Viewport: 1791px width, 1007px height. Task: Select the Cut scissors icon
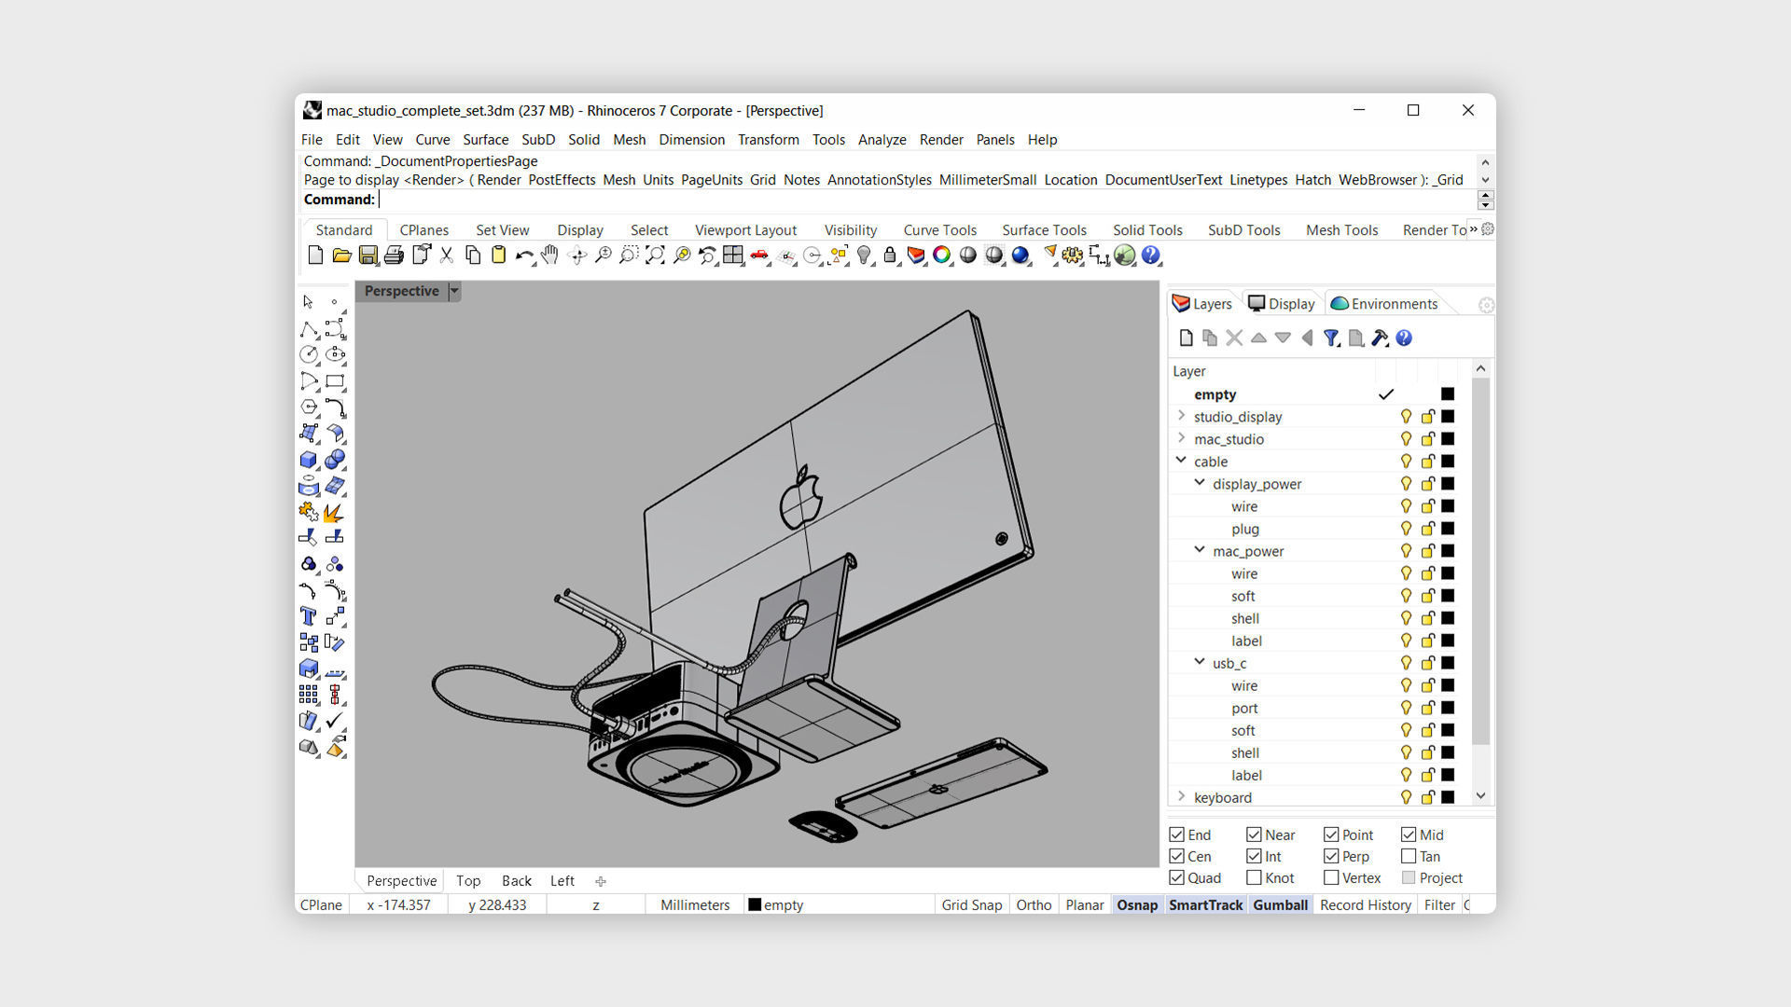click(447, 255)
